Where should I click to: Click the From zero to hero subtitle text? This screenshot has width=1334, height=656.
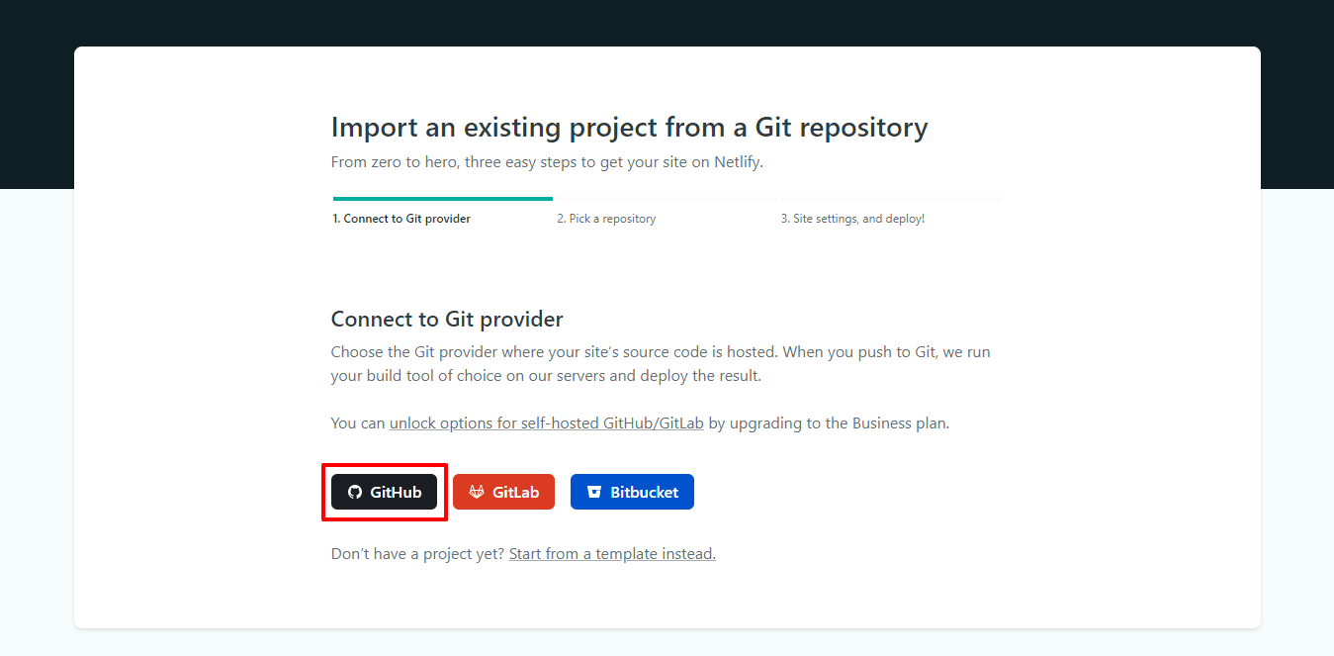(547, 162)
